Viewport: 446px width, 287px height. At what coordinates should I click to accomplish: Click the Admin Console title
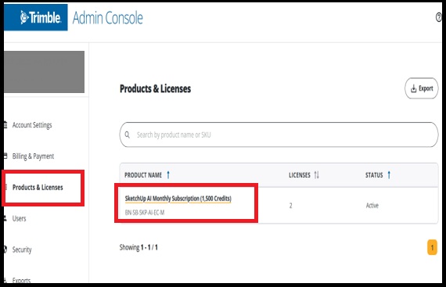point(107,18)
